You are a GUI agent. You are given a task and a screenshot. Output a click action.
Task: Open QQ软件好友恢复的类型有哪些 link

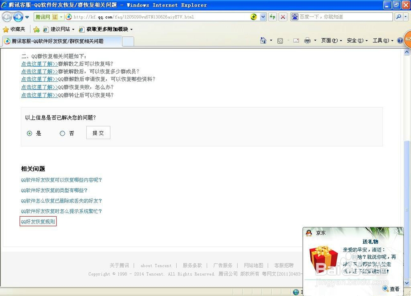[x=54, y=190]
